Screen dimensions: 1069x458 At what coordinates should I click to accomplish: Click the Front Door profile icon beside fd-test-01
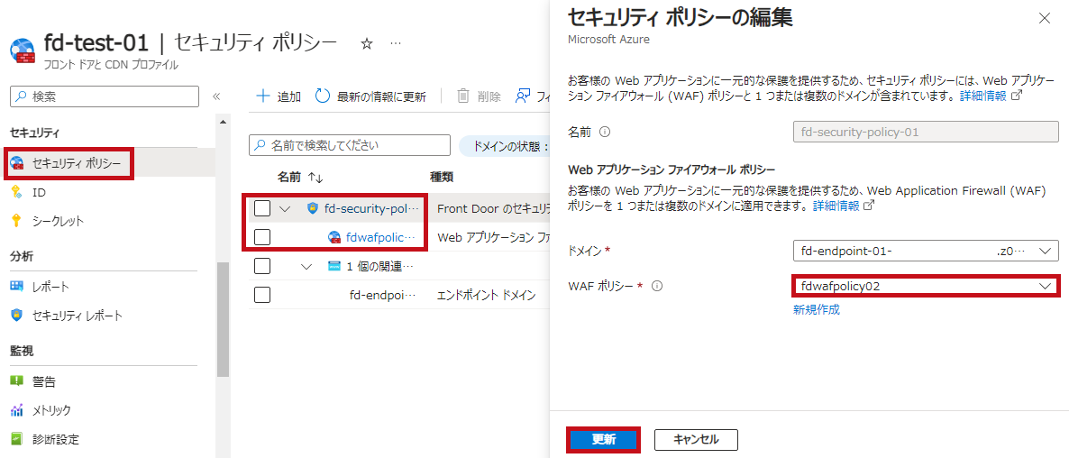(x=23, y=51)
